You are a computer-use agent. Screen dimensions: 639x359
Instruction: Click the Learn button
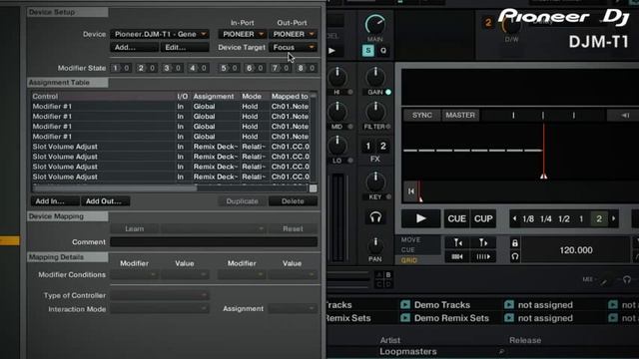coord(135,228)
